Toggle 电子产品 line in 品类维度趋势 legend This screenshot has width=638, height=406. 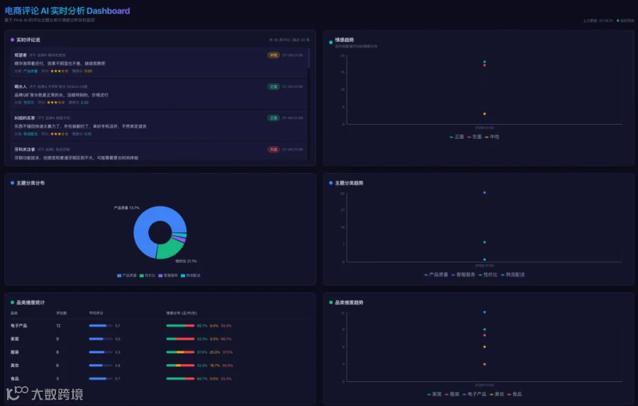(x=474, y=394)
